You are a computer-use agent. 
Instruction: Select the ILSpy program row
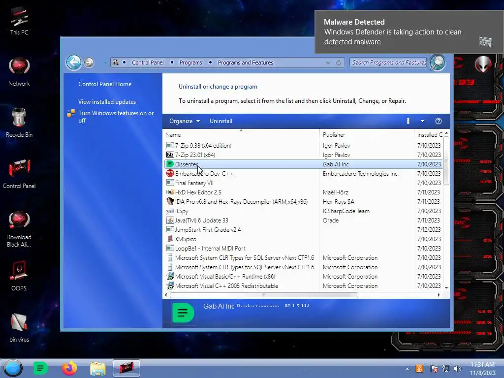coord(303,211)
